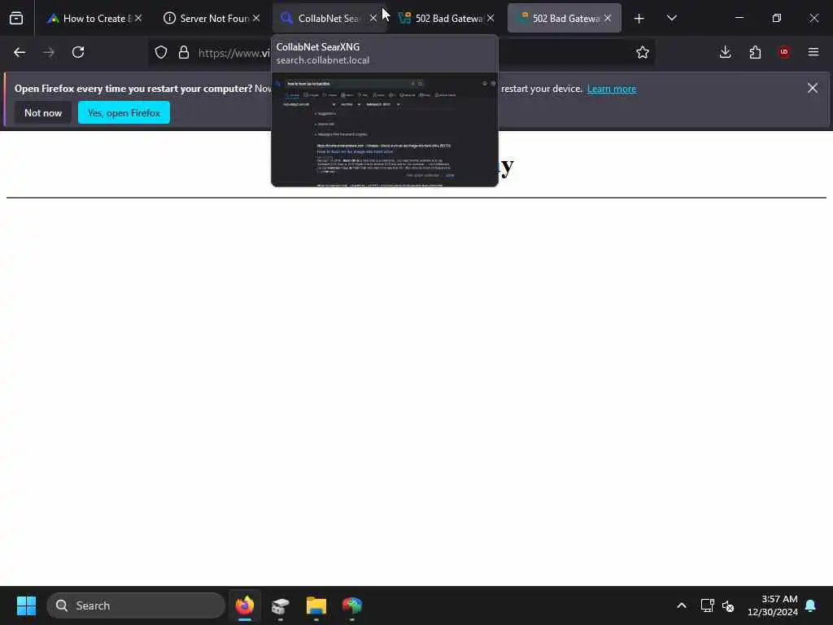833x625 pixels.
Task: Open Firefox from the taskbar
Action: [x=245, y=605]
